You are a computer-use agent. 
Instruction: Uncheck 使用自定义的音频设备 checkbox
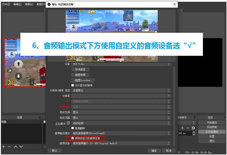[73, 138]
